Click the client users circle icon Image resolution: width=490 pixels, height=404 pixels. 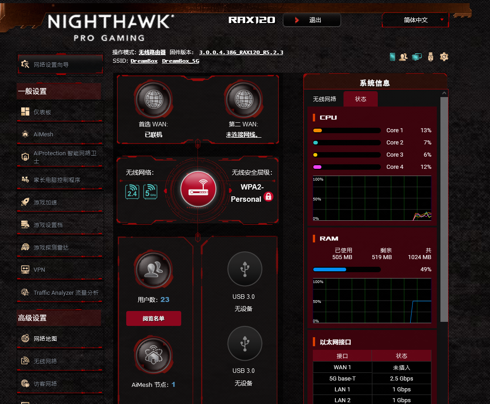click(153, 270)
